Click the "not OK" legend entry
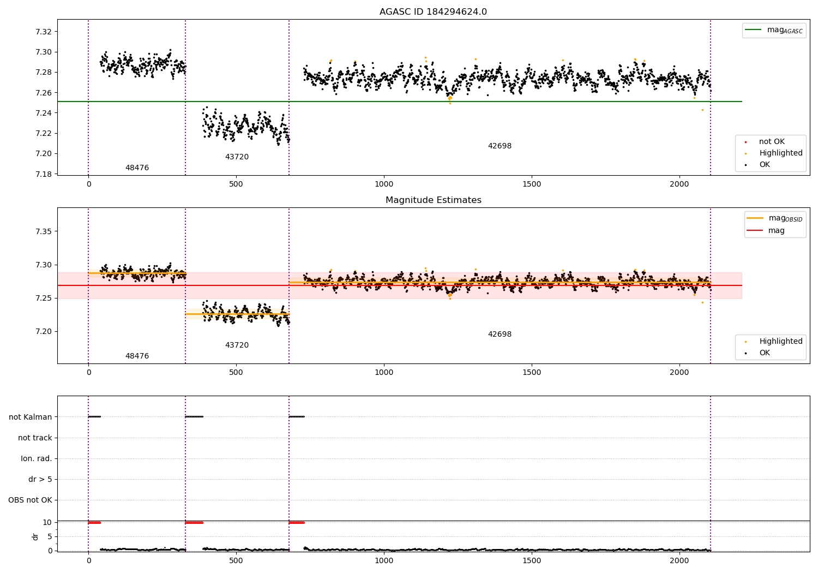Image resolution: width=818 pixels, height=573 pixels. (x=772, y=142)
